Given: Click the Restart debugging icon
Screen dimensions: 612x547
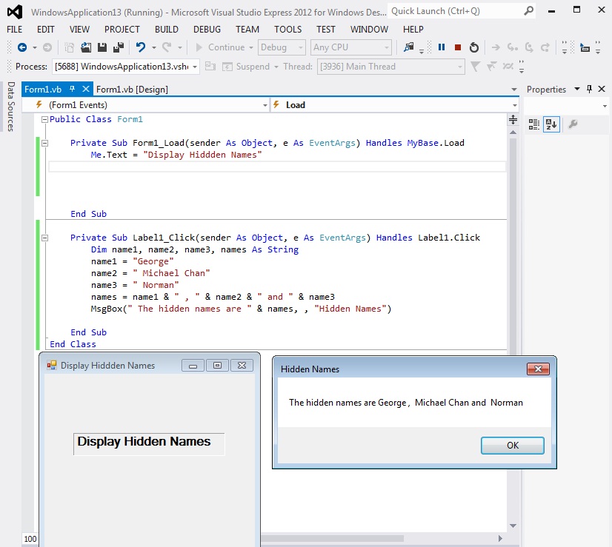Looking at the screenshot, I should (474, 47).
